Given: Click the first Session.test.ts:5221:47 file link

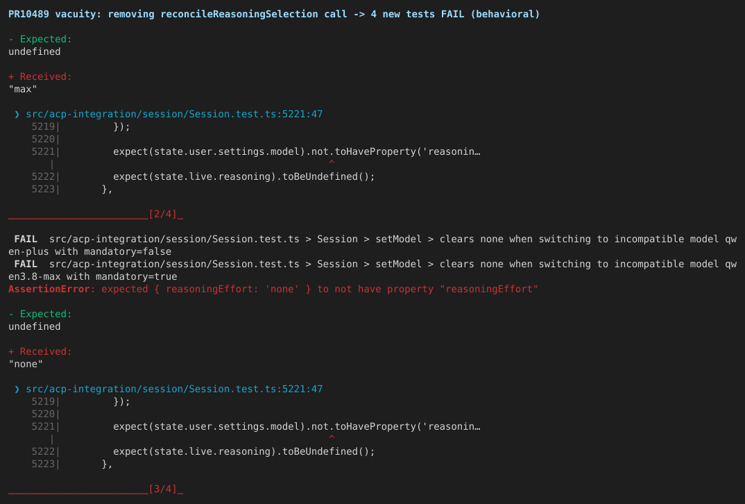Looking at the screenshot, I should (174, 114).
